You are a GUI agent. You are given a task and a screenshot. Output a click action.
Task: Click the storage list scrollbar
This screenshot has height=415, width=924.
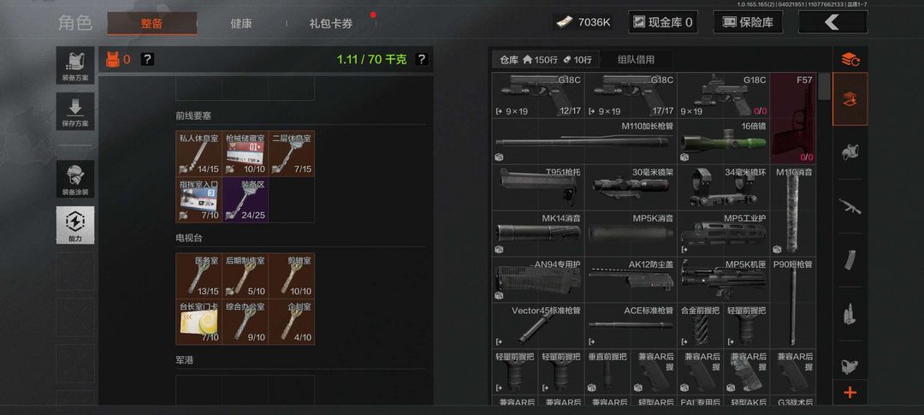(x=824, y=87)
